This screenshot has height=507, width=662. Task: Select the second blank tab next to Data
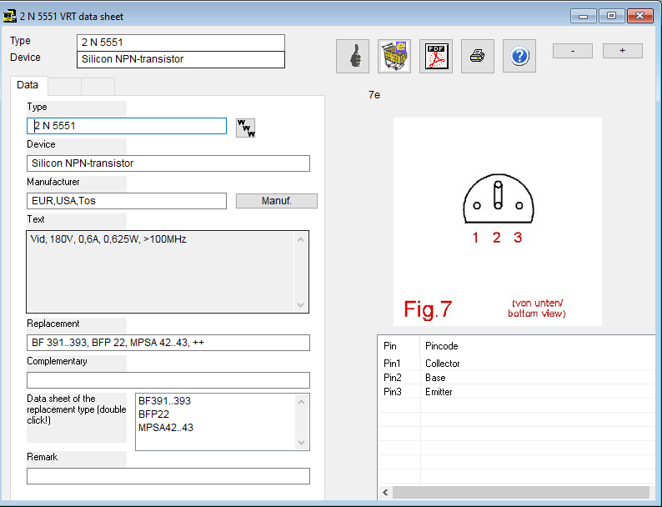tap(64, 87)
